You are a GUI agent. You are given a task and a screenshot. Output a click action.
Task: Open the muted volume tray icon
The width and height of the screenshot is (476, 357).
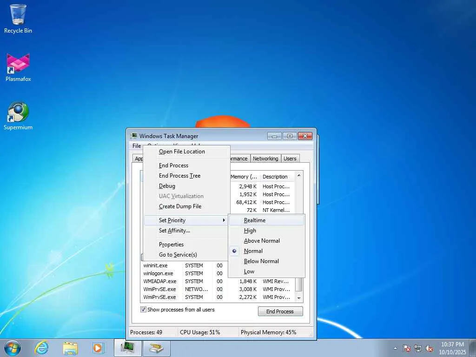pyautogui.click(x=429, y=349)
